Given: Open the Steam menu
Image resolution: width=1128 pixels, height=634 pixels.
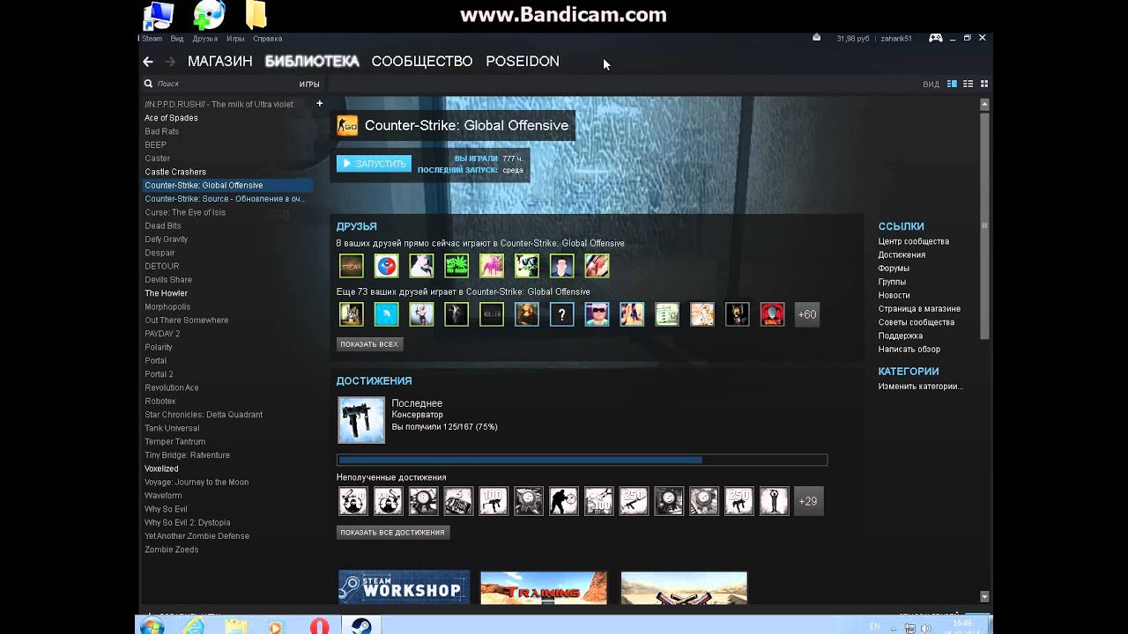Looking at the screenshot, I should pos(152,39).
